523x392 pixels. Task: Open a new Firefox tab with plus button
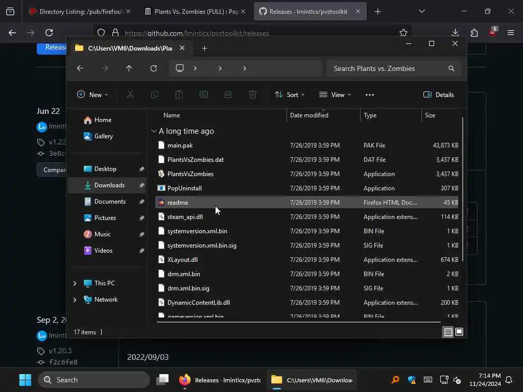pyautogui.click(x=377, y=12)
